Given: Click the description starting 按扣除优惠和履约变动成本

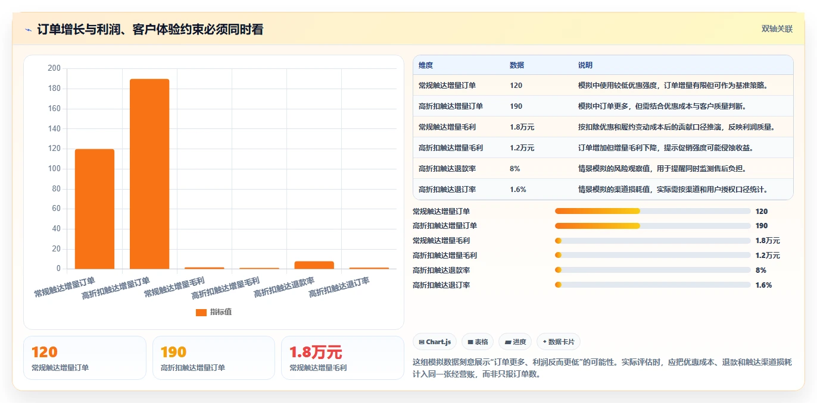Looking at the screenshot, I should coord(677,127).
